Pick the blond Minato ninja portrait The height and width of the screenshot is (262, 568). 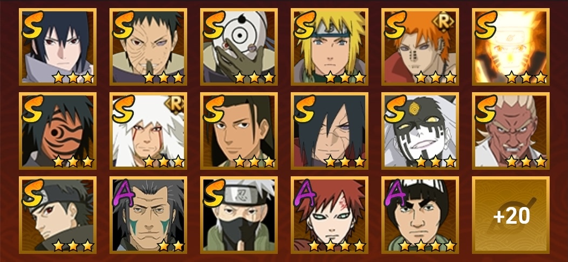[329, 47]
